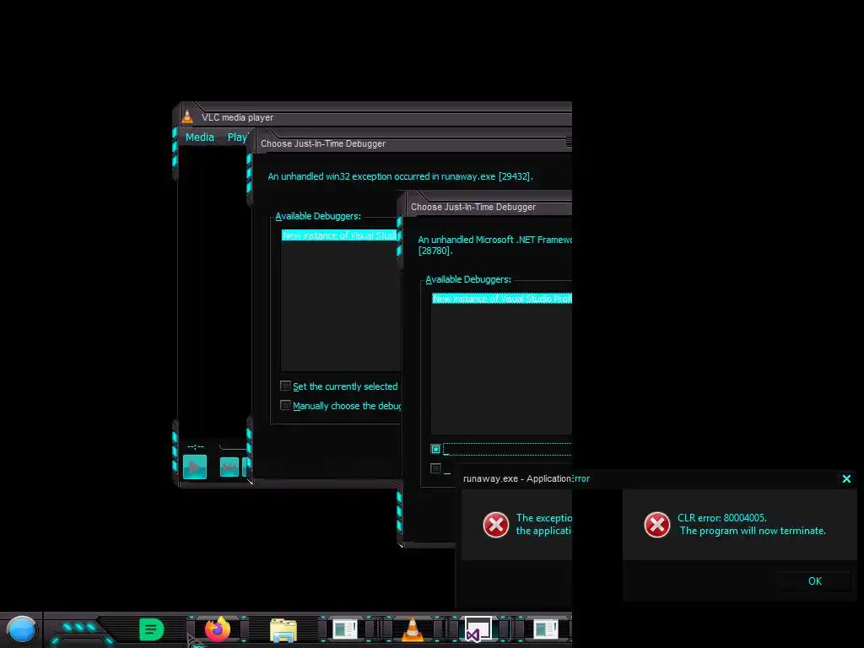864x648 pixels.
Task: Click the front 'Choose Just-In-Time Debugger' title bar
Action: coord(489,208)
